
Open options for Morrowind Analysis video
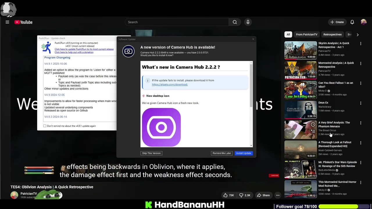(361, 63)
